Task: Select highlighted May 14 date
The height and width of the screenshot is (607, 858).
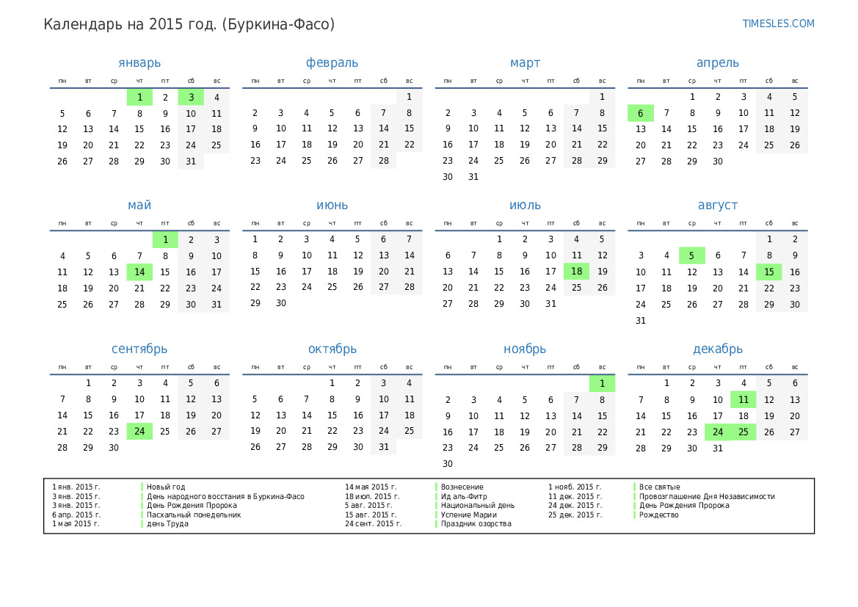Action: [139, 272]
